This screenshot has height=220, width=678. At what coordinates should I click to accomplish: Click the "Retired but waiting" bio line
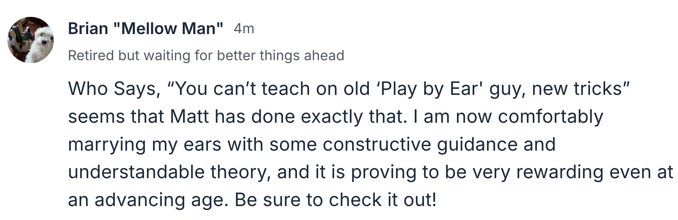coord(206,55)
